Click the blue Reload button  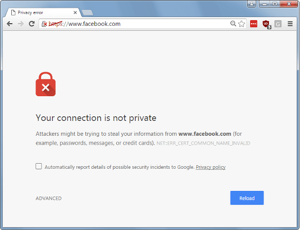[247, 198]
